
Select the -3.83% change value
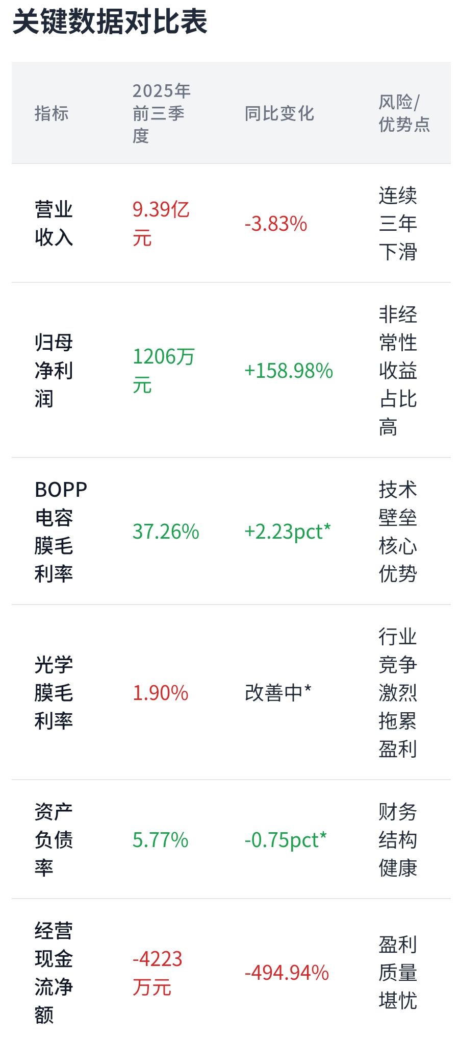pos(276,224)
